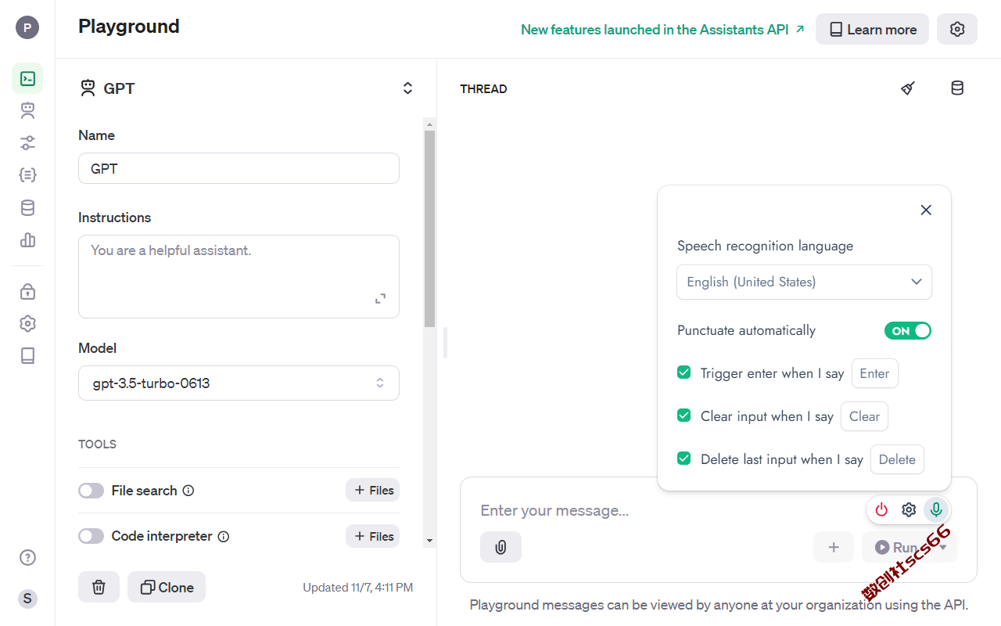Click the left panel scrollbar thumb
This screenshot has height=626, width=1001.
click(x=429, y=228)
